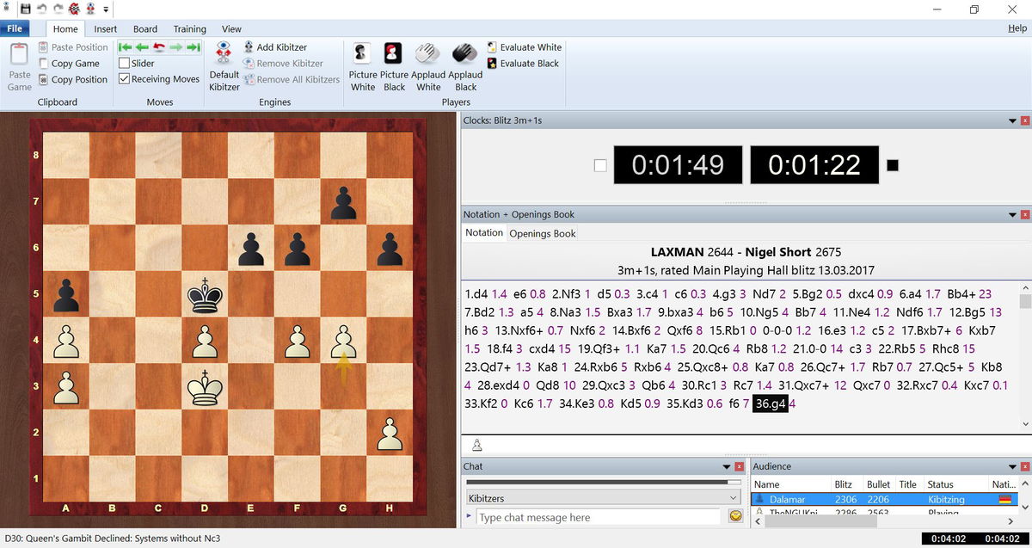Click Picture Black player icon

pos(394,53)
